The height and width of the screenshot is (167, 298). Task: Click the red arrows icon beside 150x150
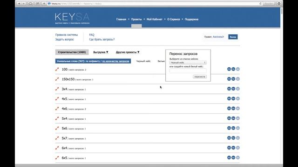57,79
